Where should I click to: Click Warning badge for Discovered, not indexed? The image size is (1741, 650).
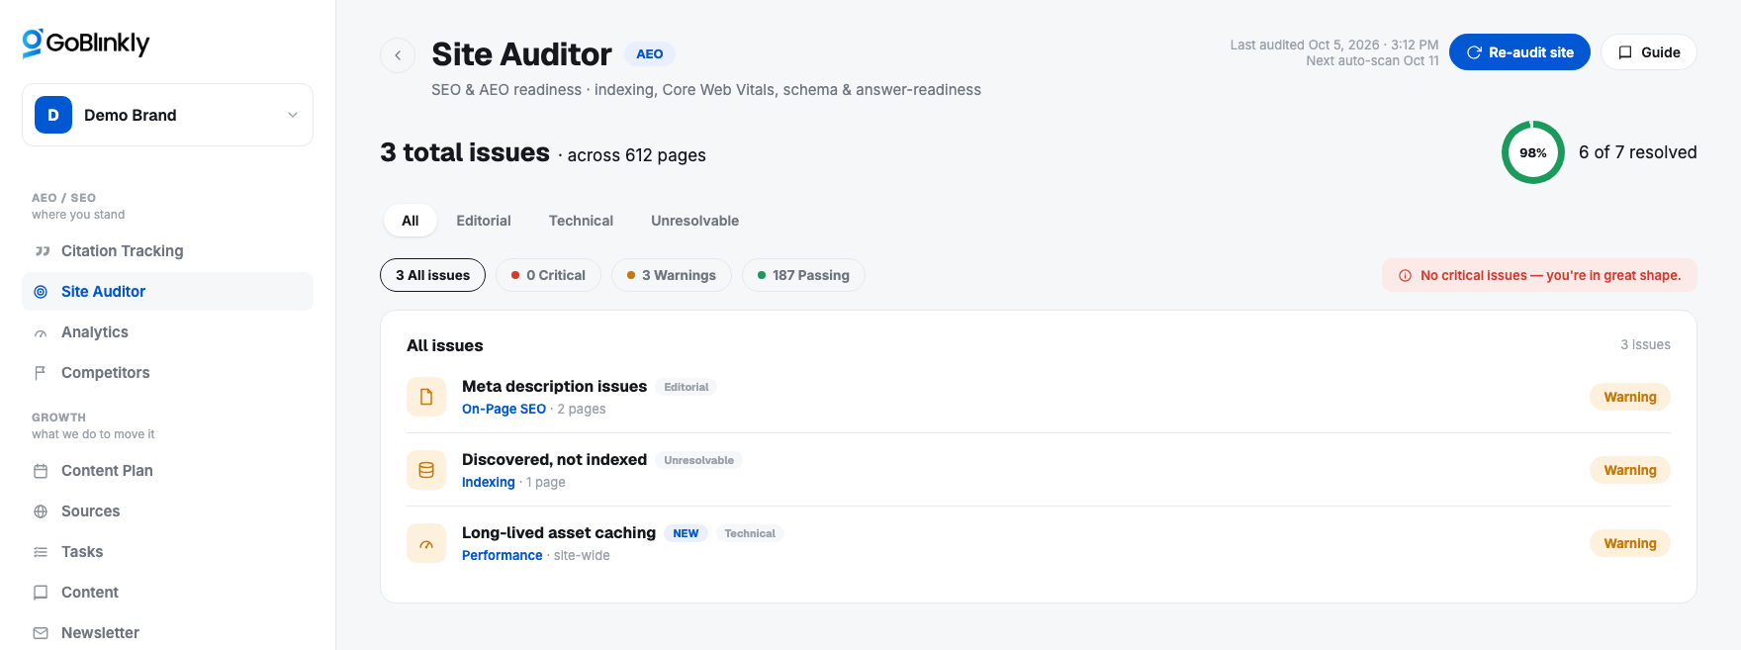(x=1630, y=470)
